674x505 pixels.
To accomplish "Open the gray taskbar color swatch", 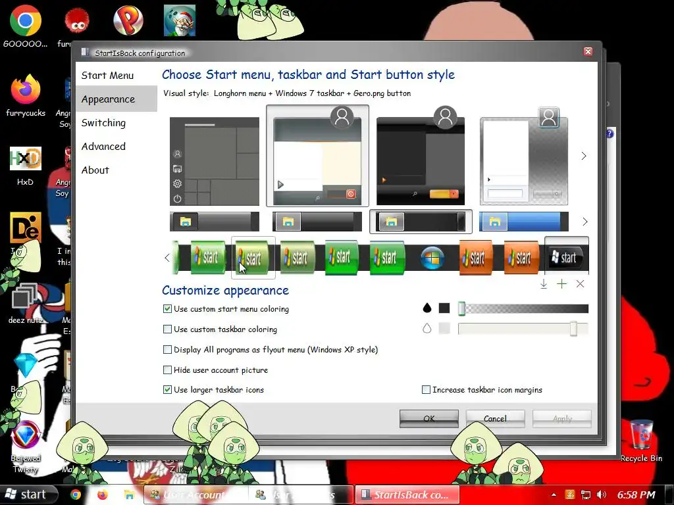I will (x=444, y=329).
